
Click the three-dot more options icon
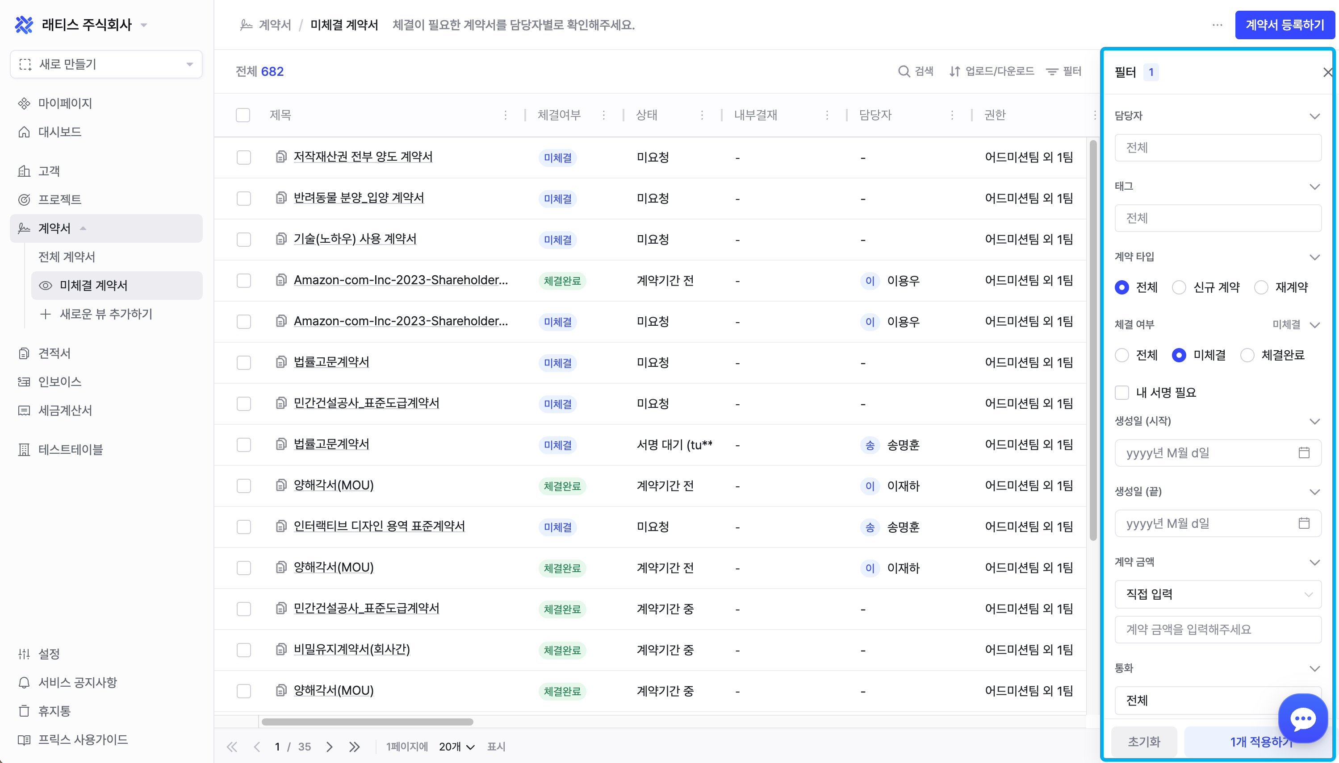click(x=1218, y=25)
